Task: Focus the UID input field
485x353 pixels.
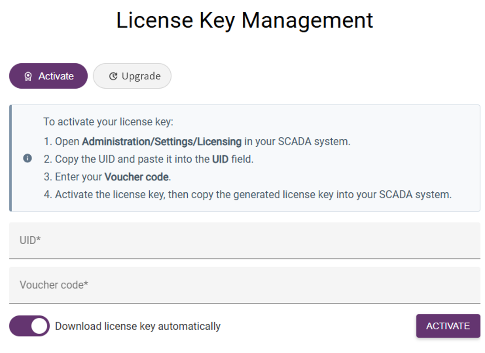Action: 244,240
